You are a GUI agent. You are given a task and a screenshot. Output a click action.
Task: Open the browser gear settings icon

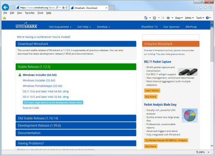[210, 8]
